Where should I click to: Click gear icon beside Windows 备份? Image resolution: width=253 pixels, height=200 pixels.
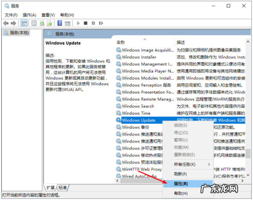118,127
